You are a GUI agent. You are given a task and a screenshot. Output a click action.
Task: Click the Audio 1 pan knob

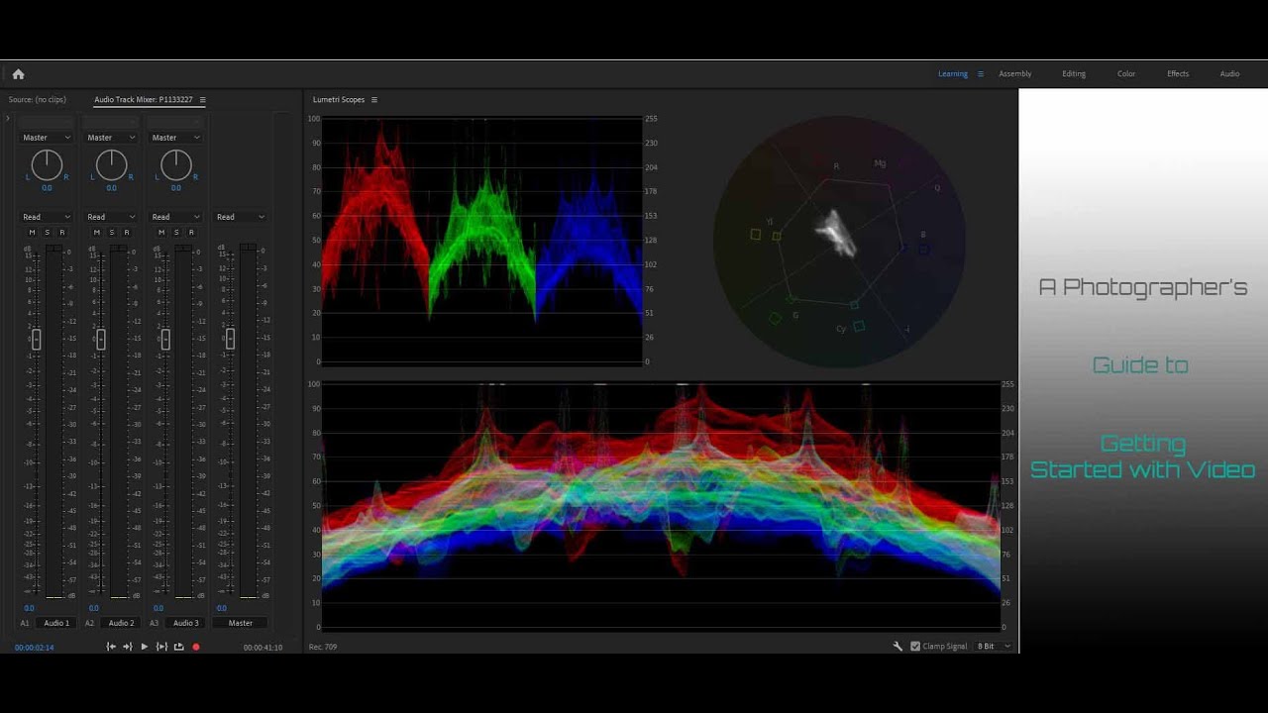(x=47, y=165)
